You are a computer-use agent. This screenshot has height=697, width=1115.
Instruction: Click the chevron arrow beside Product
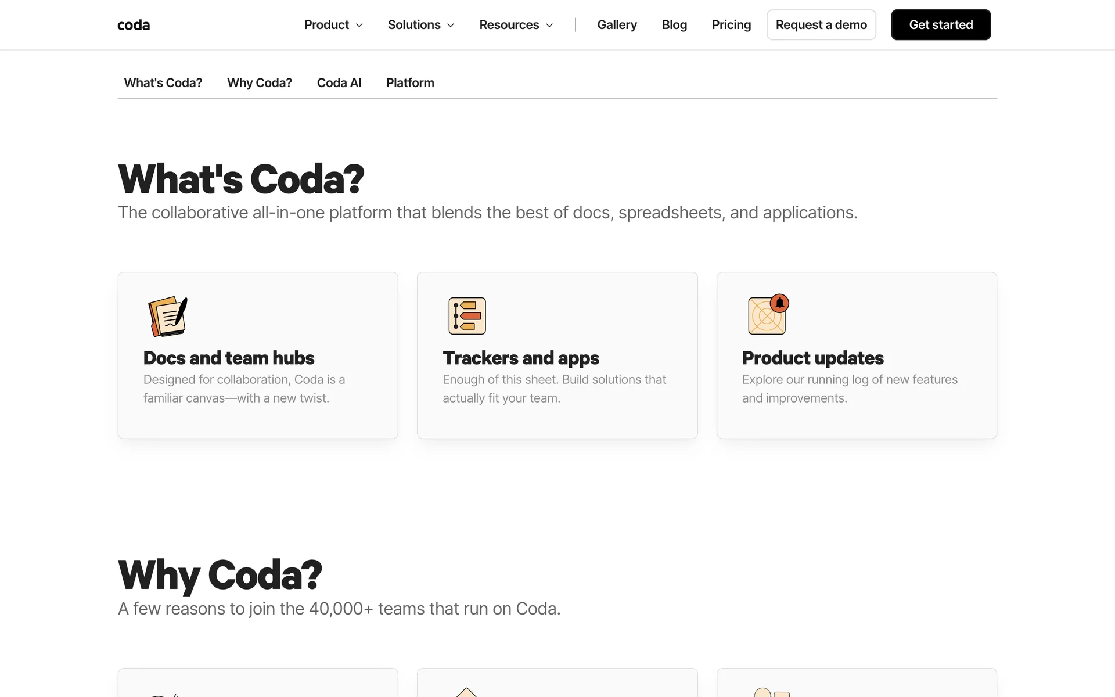point(359,26)
